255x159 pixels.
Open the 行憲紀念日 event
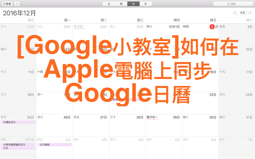tap(18, 122)
